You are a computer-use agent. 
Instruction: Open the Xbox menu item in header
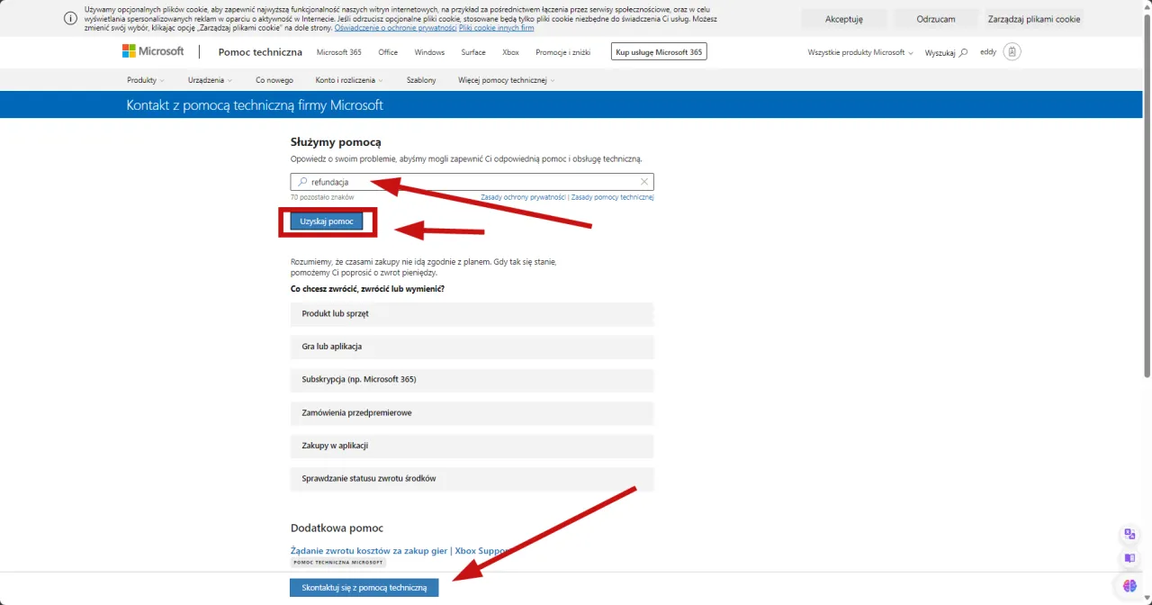[510, 52]
